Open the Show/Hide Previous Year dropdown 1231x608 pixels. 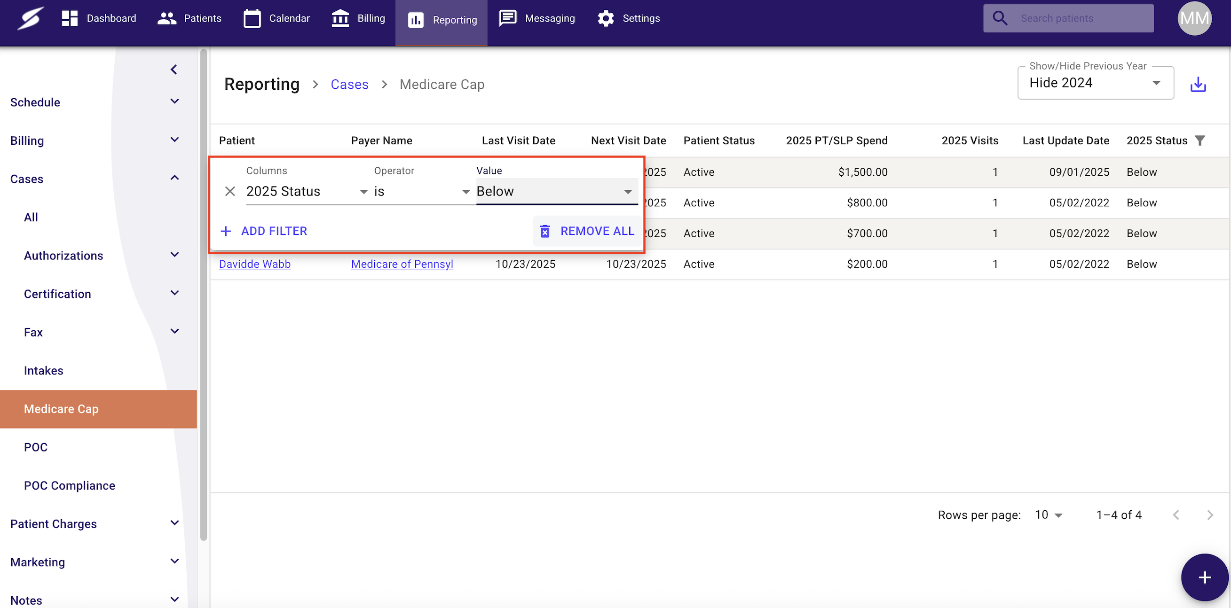pyautogui.click(x=1095, y=83)
